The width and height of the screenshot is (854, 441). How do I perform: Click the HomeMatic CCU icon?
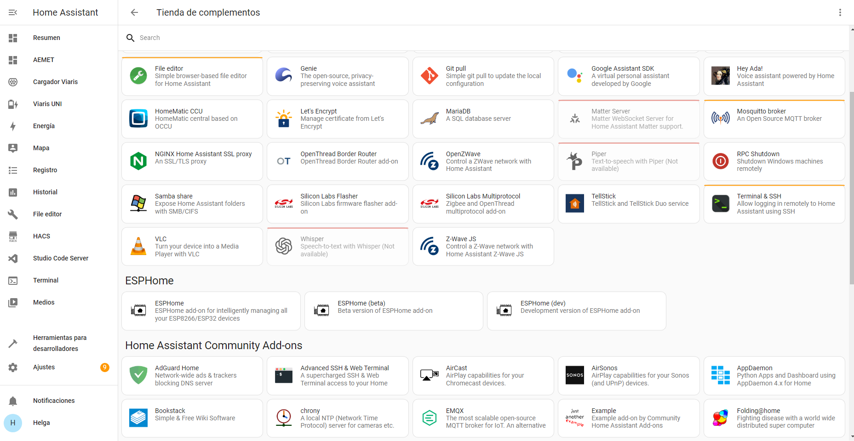[x=138, y=119]
